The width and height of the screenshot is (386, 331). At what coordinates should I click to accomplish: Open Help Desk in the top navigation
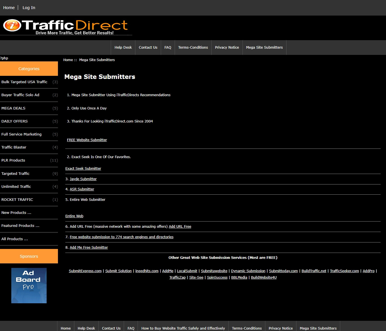click(123, 48)
